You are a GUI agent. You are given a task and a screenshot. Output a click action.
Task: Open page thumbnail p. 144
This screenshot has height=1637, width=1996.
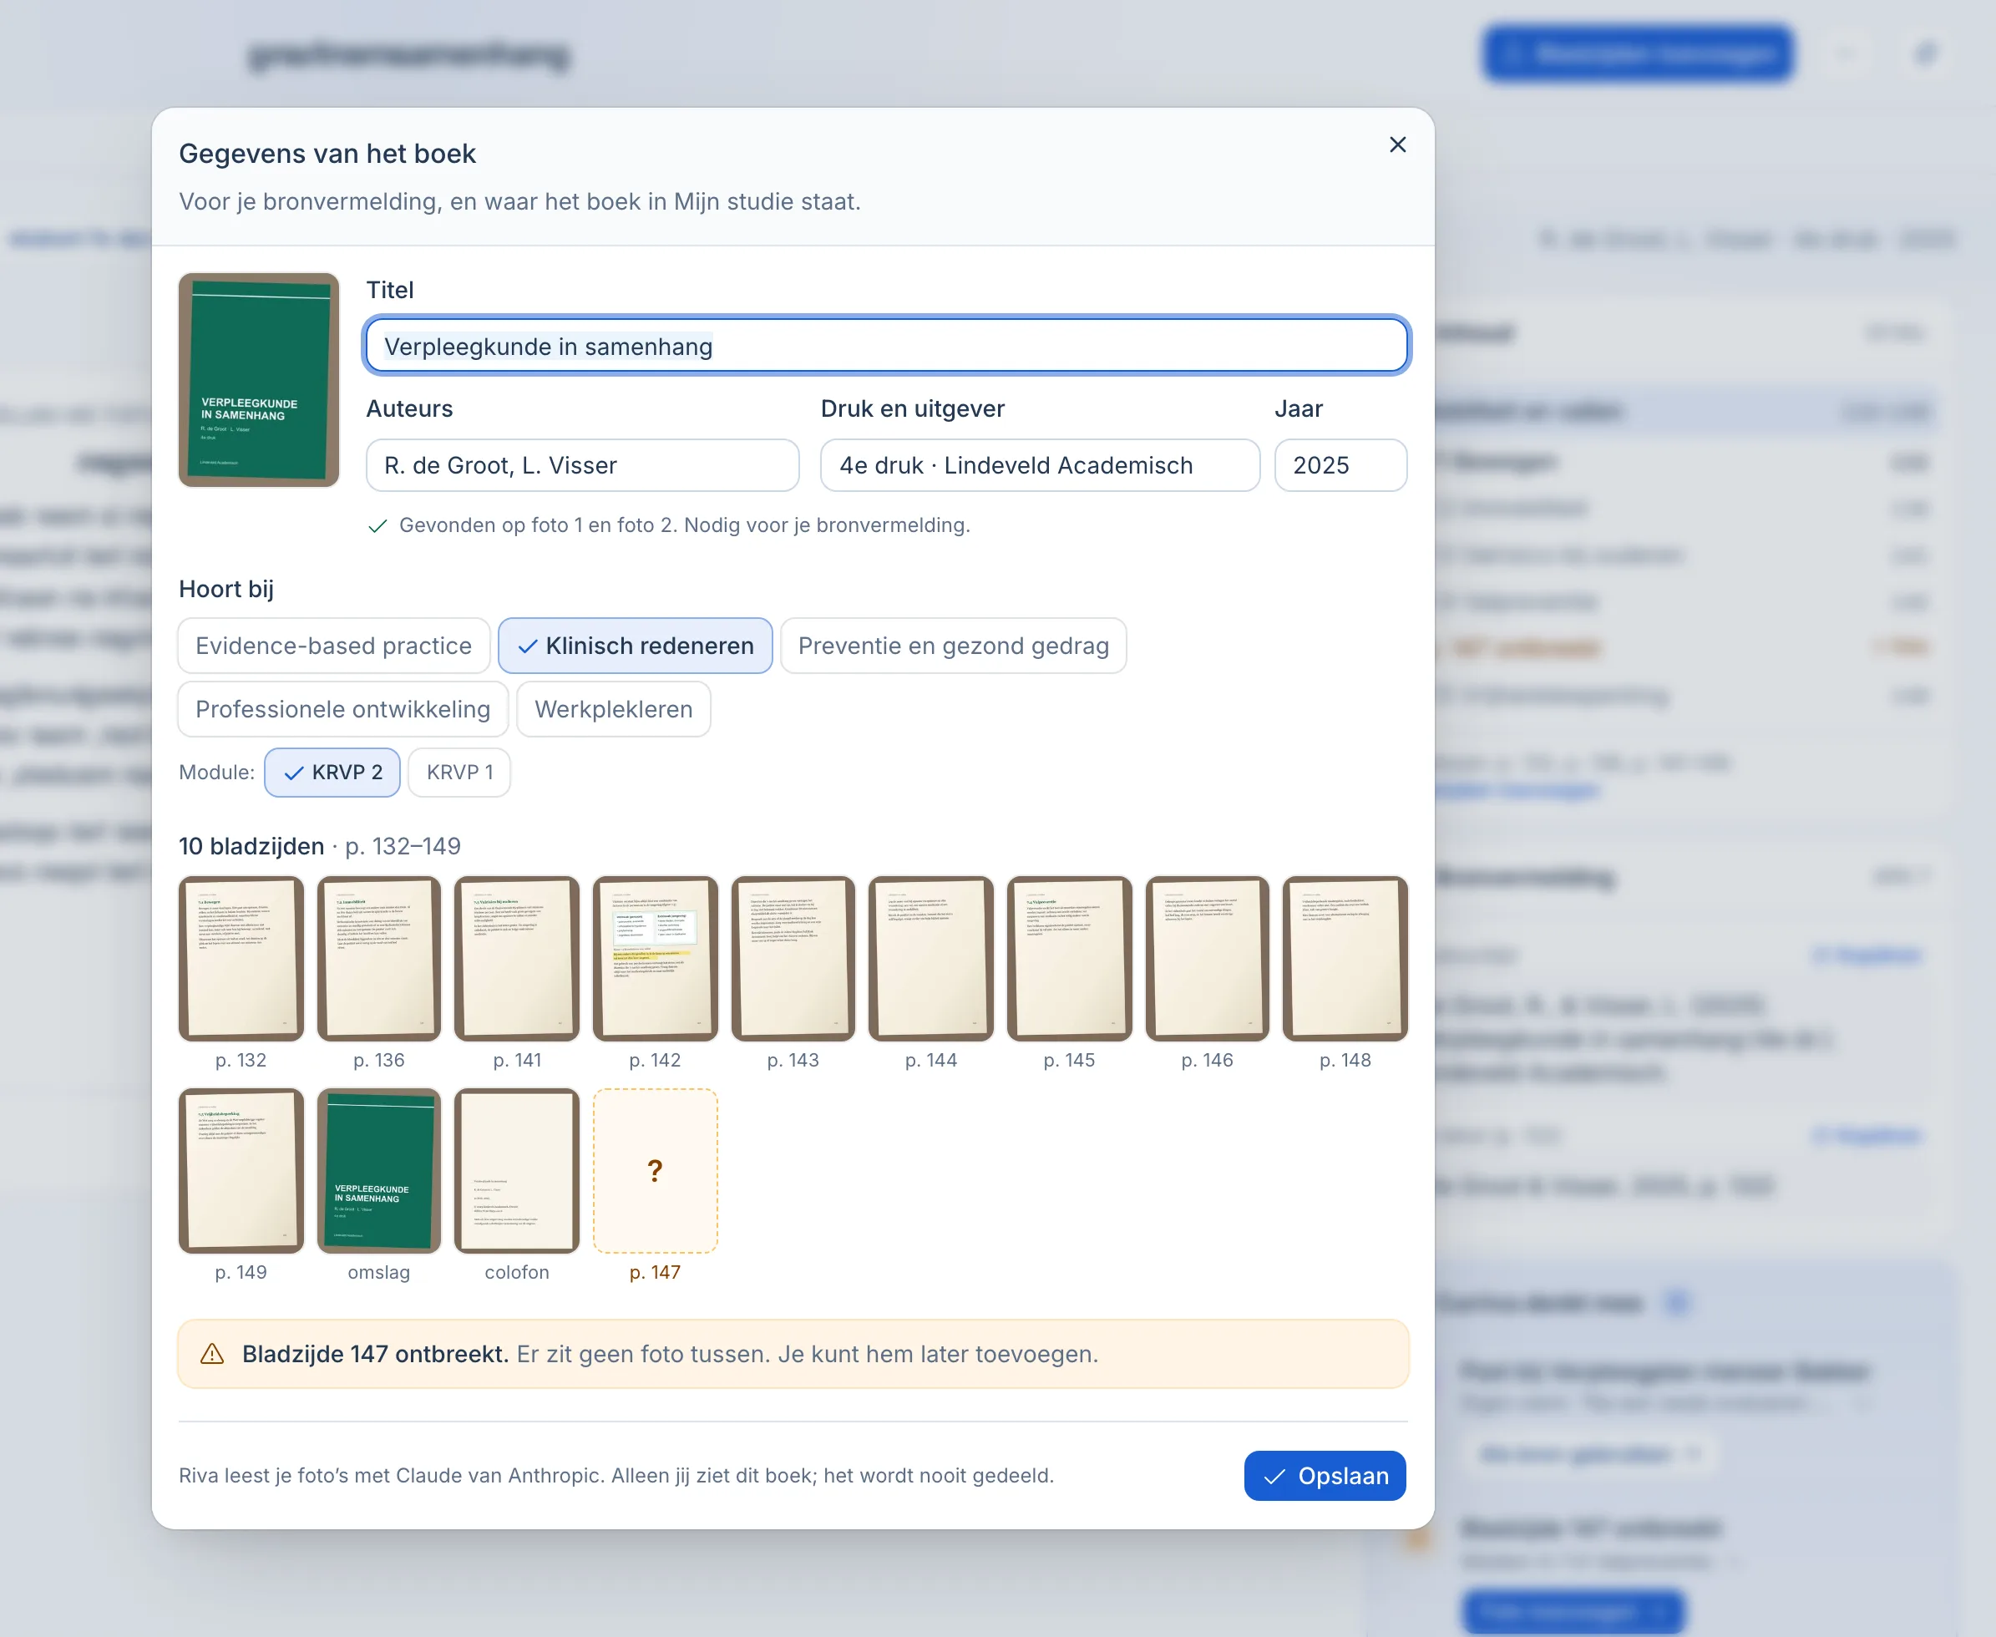tap(930, 958)
